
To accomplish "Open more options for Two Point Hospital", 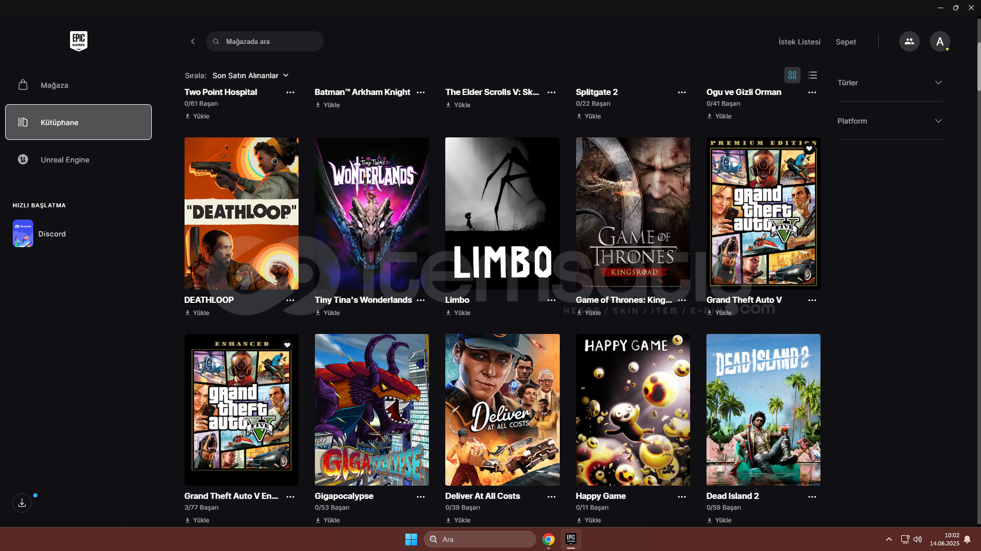I will (x=290, y=92).
